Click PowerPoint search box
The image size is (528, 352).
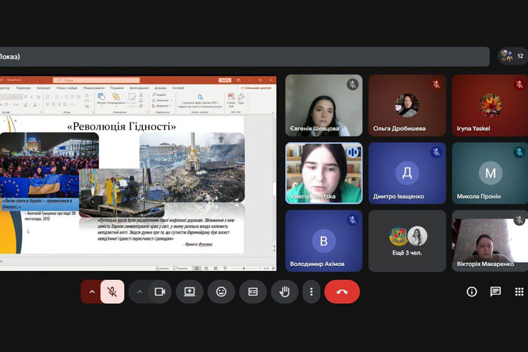(96, 80)
